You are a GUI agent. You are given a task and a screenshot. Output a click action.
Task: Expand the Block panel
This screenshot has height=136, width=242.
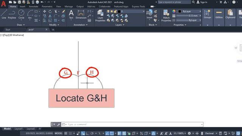tap(153, 25)
